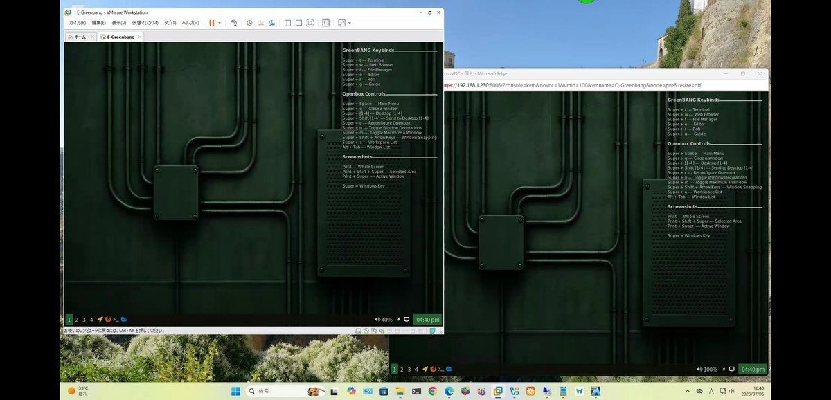Screen dimensions: 831x400
Task: Open Microsoft Edge from the taskbar
Action: (449, 391)
